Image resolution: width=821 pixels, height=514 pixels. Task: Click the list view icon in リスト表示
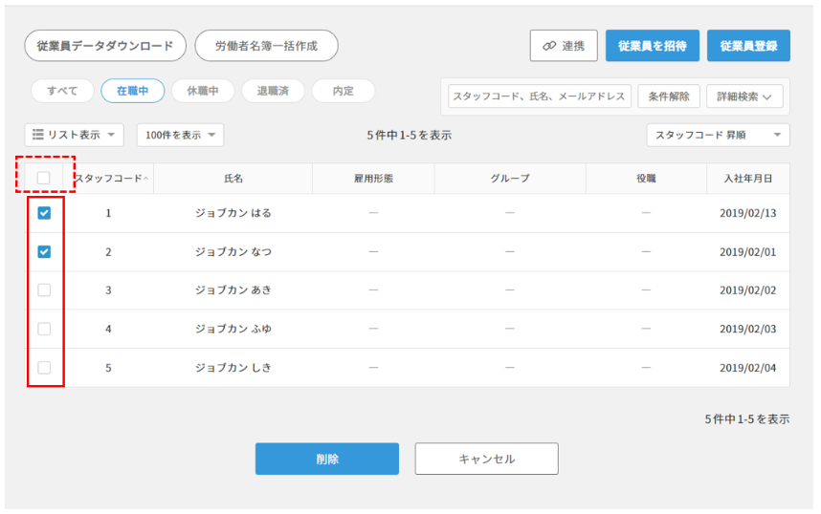point(38,136)
